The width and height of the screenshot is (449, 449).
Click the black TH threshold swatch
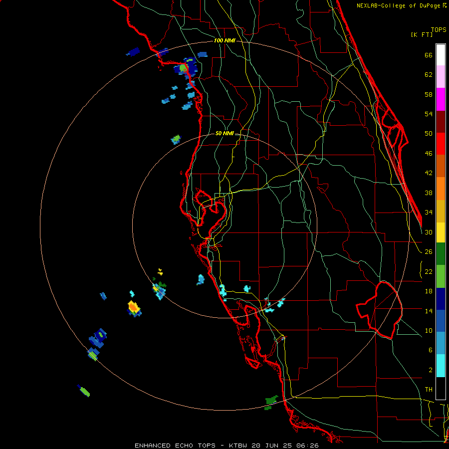pyautogui.click(x=441, y=388)
